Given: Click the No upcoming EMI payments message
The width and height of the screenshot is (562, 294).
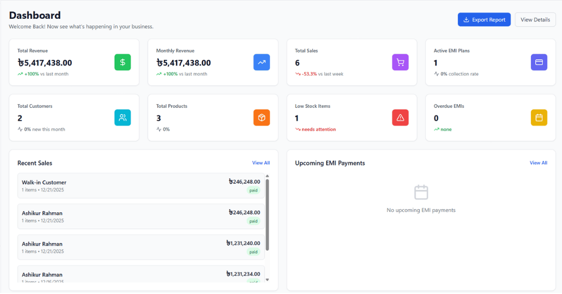Looking at the screenshot, I should (x=421, y=210).
